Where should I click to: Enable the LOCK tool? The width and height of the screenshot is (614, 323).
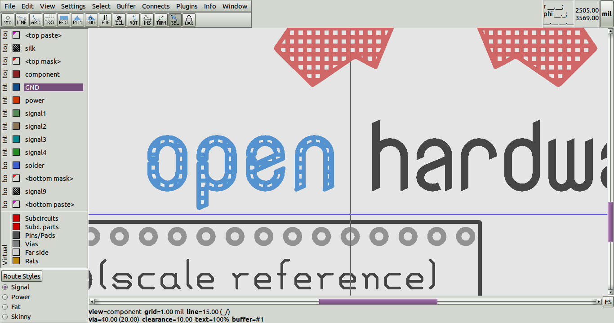[x=189, y=20]
